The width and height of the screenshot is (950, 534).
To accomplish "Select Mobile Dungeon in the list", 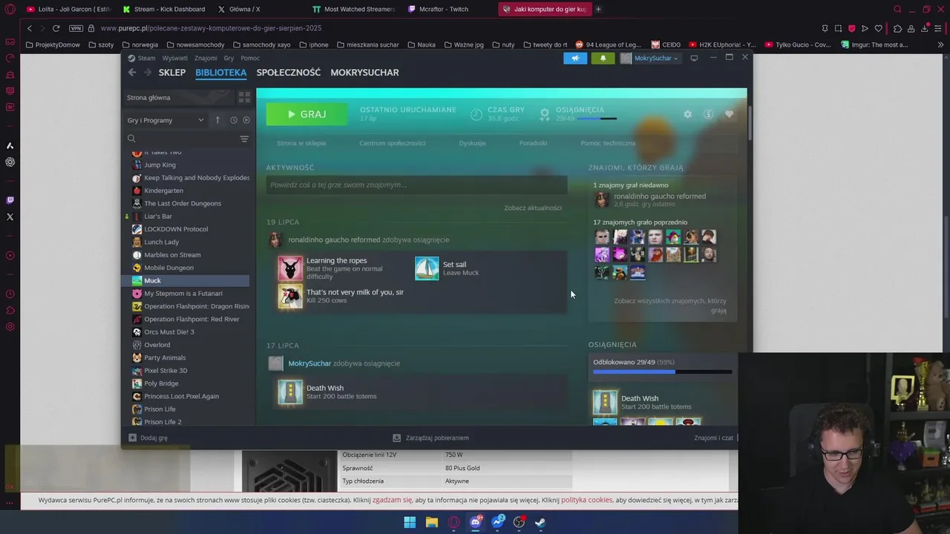I will click(168, 268).
